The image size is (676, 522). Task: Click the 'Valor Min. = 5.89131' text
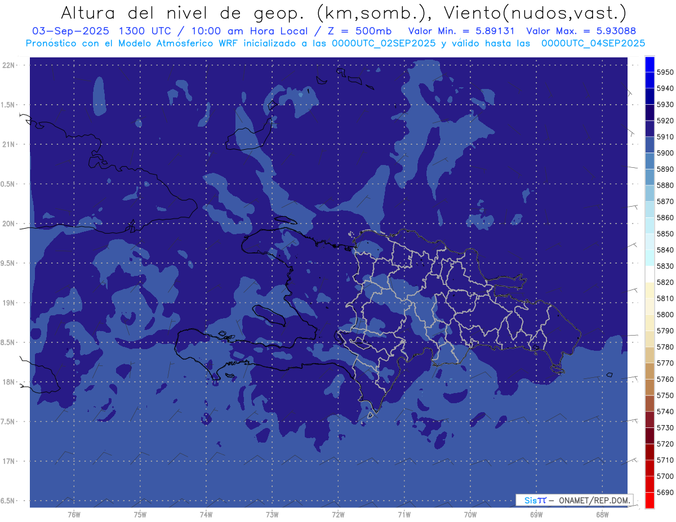pyautogui.click(x=461, y=31)
